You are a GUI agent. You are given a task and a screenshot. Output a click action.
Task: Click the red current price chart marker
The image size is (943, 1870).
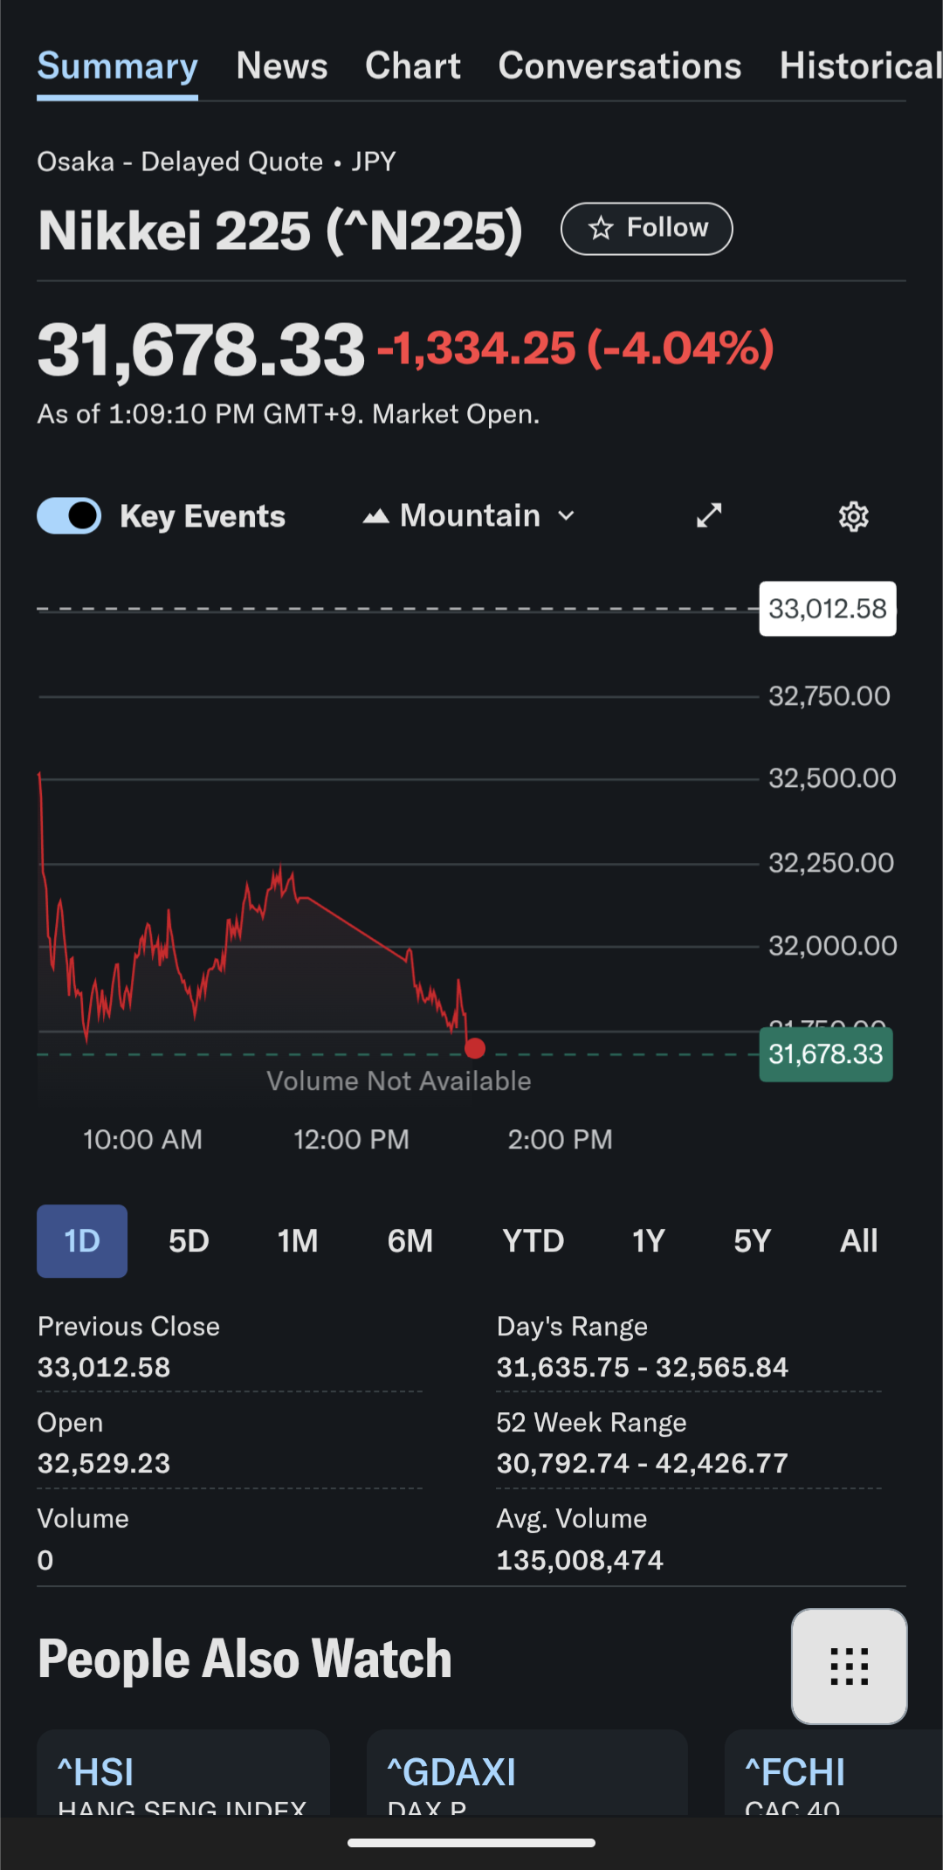coord(475,1048)
